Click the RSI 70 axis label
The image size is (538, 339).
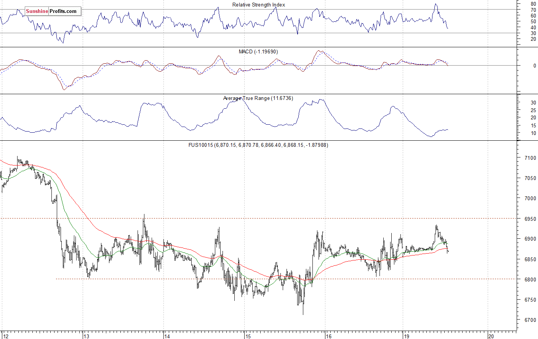tap(533, 10)
